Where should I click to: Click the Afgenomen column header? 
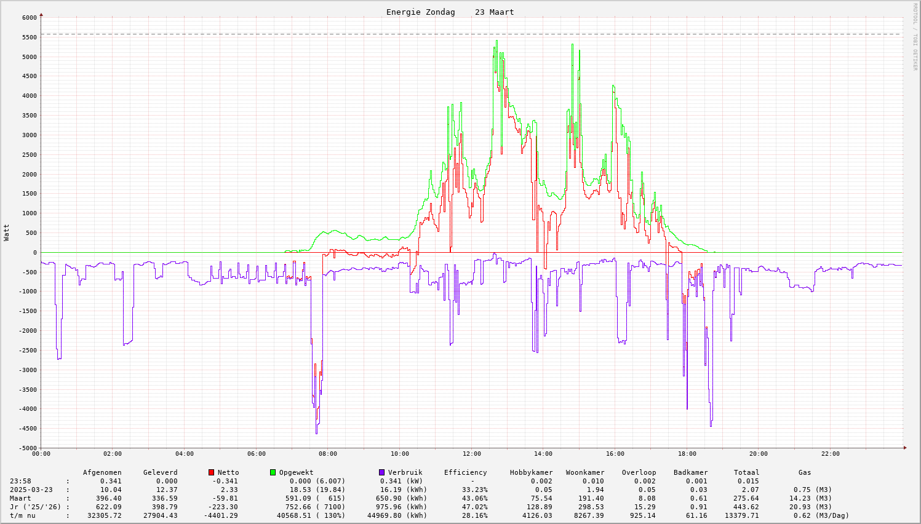[x=102, y=472]
